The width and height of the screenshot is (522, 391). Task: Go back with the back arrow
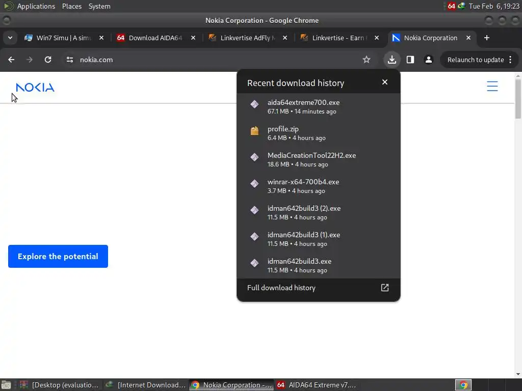click(11, 60)
